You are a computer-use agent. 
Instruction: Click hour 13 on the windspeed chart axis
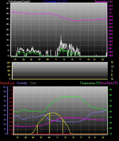click(x=64, y=59)
